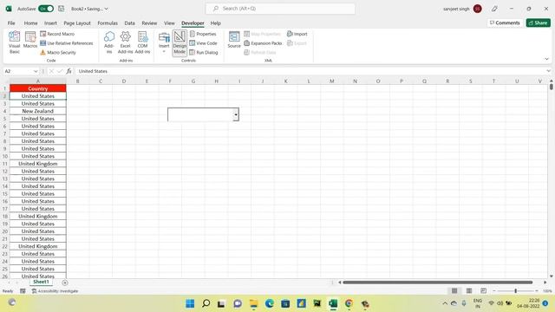
Task: Open Excel Add-ins manager
Action: (x=125, y=42)
